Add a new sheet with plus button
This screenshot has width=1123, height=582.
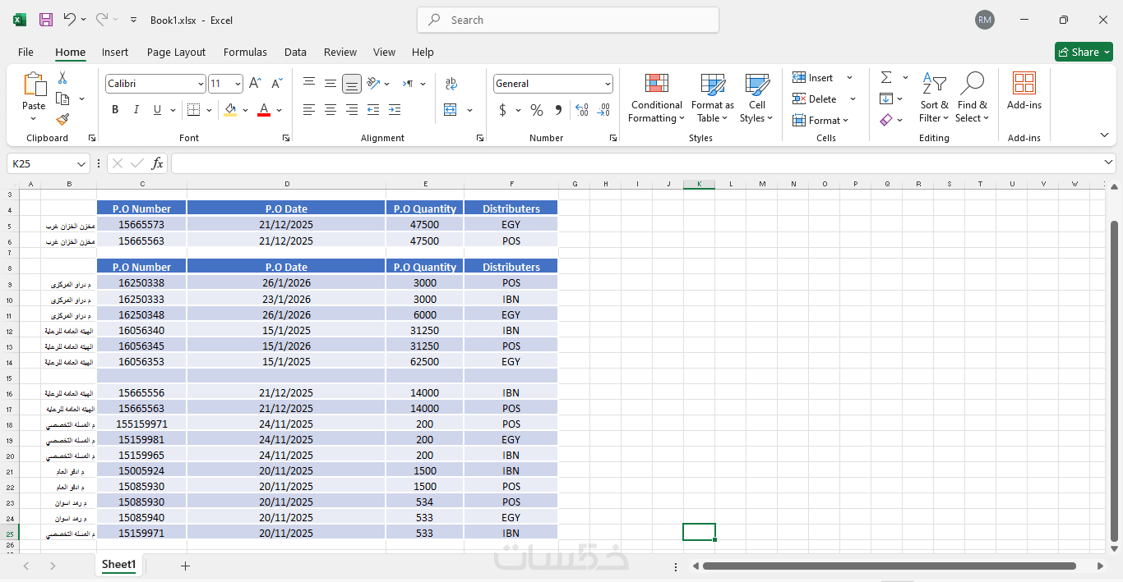point(185,566)
